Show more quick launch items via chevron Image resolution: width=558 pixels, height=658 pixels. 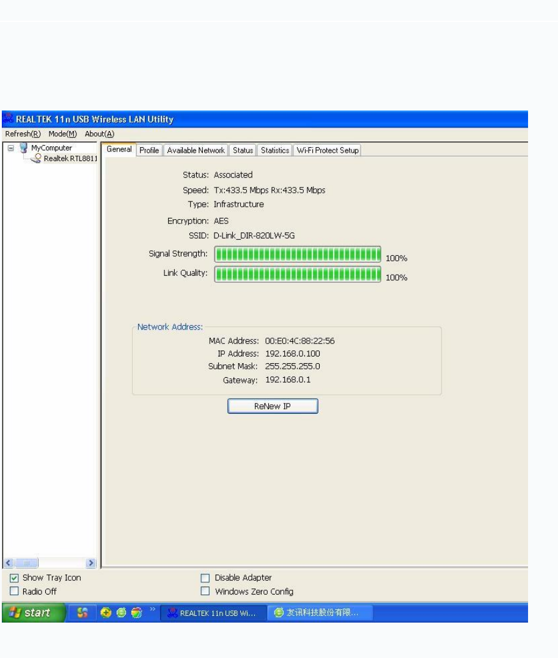[x=153, y=609]
